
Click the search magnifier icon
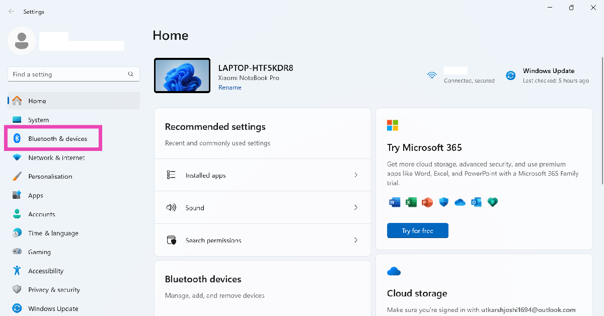point(131,74)
